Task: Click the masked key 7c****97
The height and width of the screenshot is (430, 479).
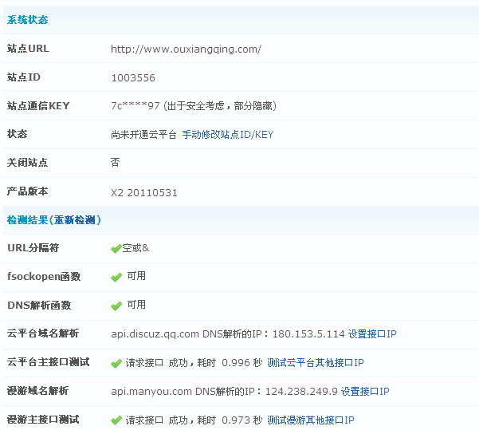Action: tap(135, 106)
